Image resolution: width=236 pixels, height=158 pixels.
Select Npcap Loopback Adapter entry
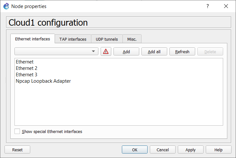[x=43, y=81]
